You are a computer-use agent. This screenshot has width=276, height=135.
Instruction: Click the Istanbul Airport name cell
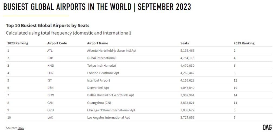point(98,80)
